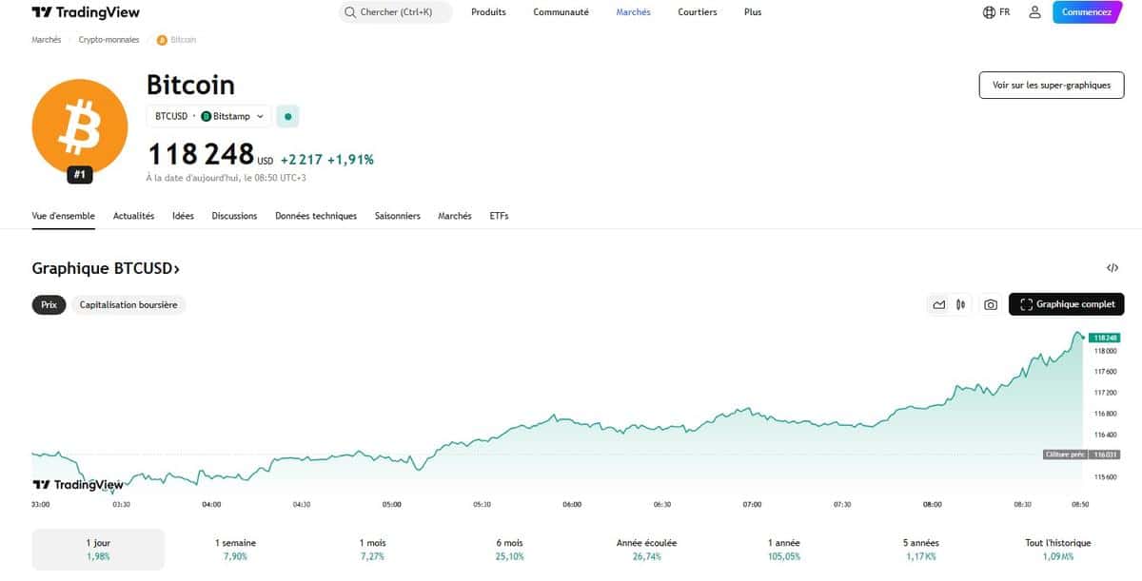Click the Bitcoin page title
This screenshot has height=581, width=1142.
pos(190,85)
